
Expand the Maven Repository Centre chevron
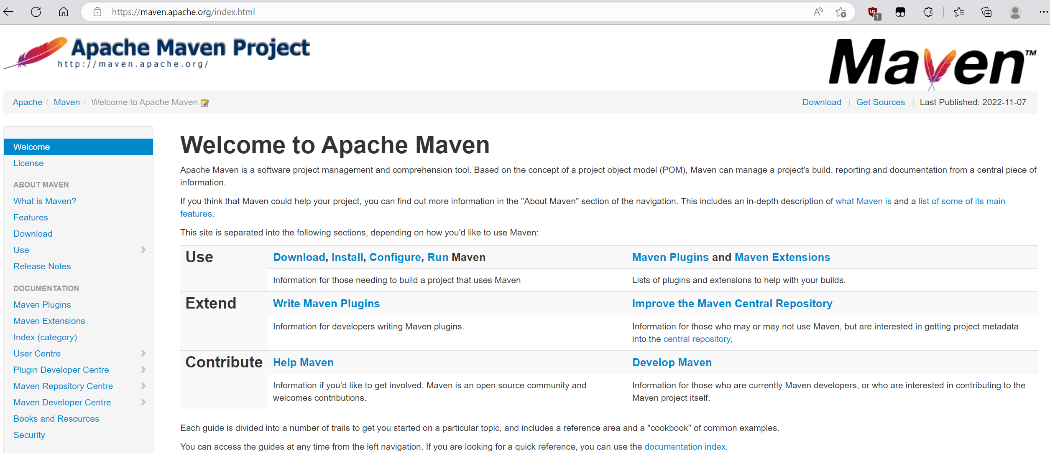(143, 386)
